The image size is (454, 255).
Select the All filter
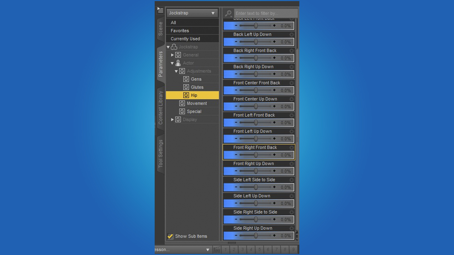(193, 23)
